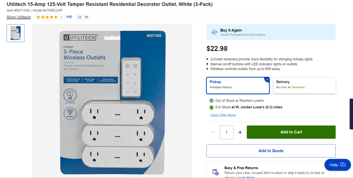Screen dimensions: 353x178
Task: Open the 115 reviews link
Action: 69,17
